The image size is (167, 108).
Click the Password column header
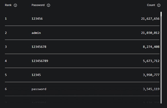pyautogui.click(x=38, y=5)
